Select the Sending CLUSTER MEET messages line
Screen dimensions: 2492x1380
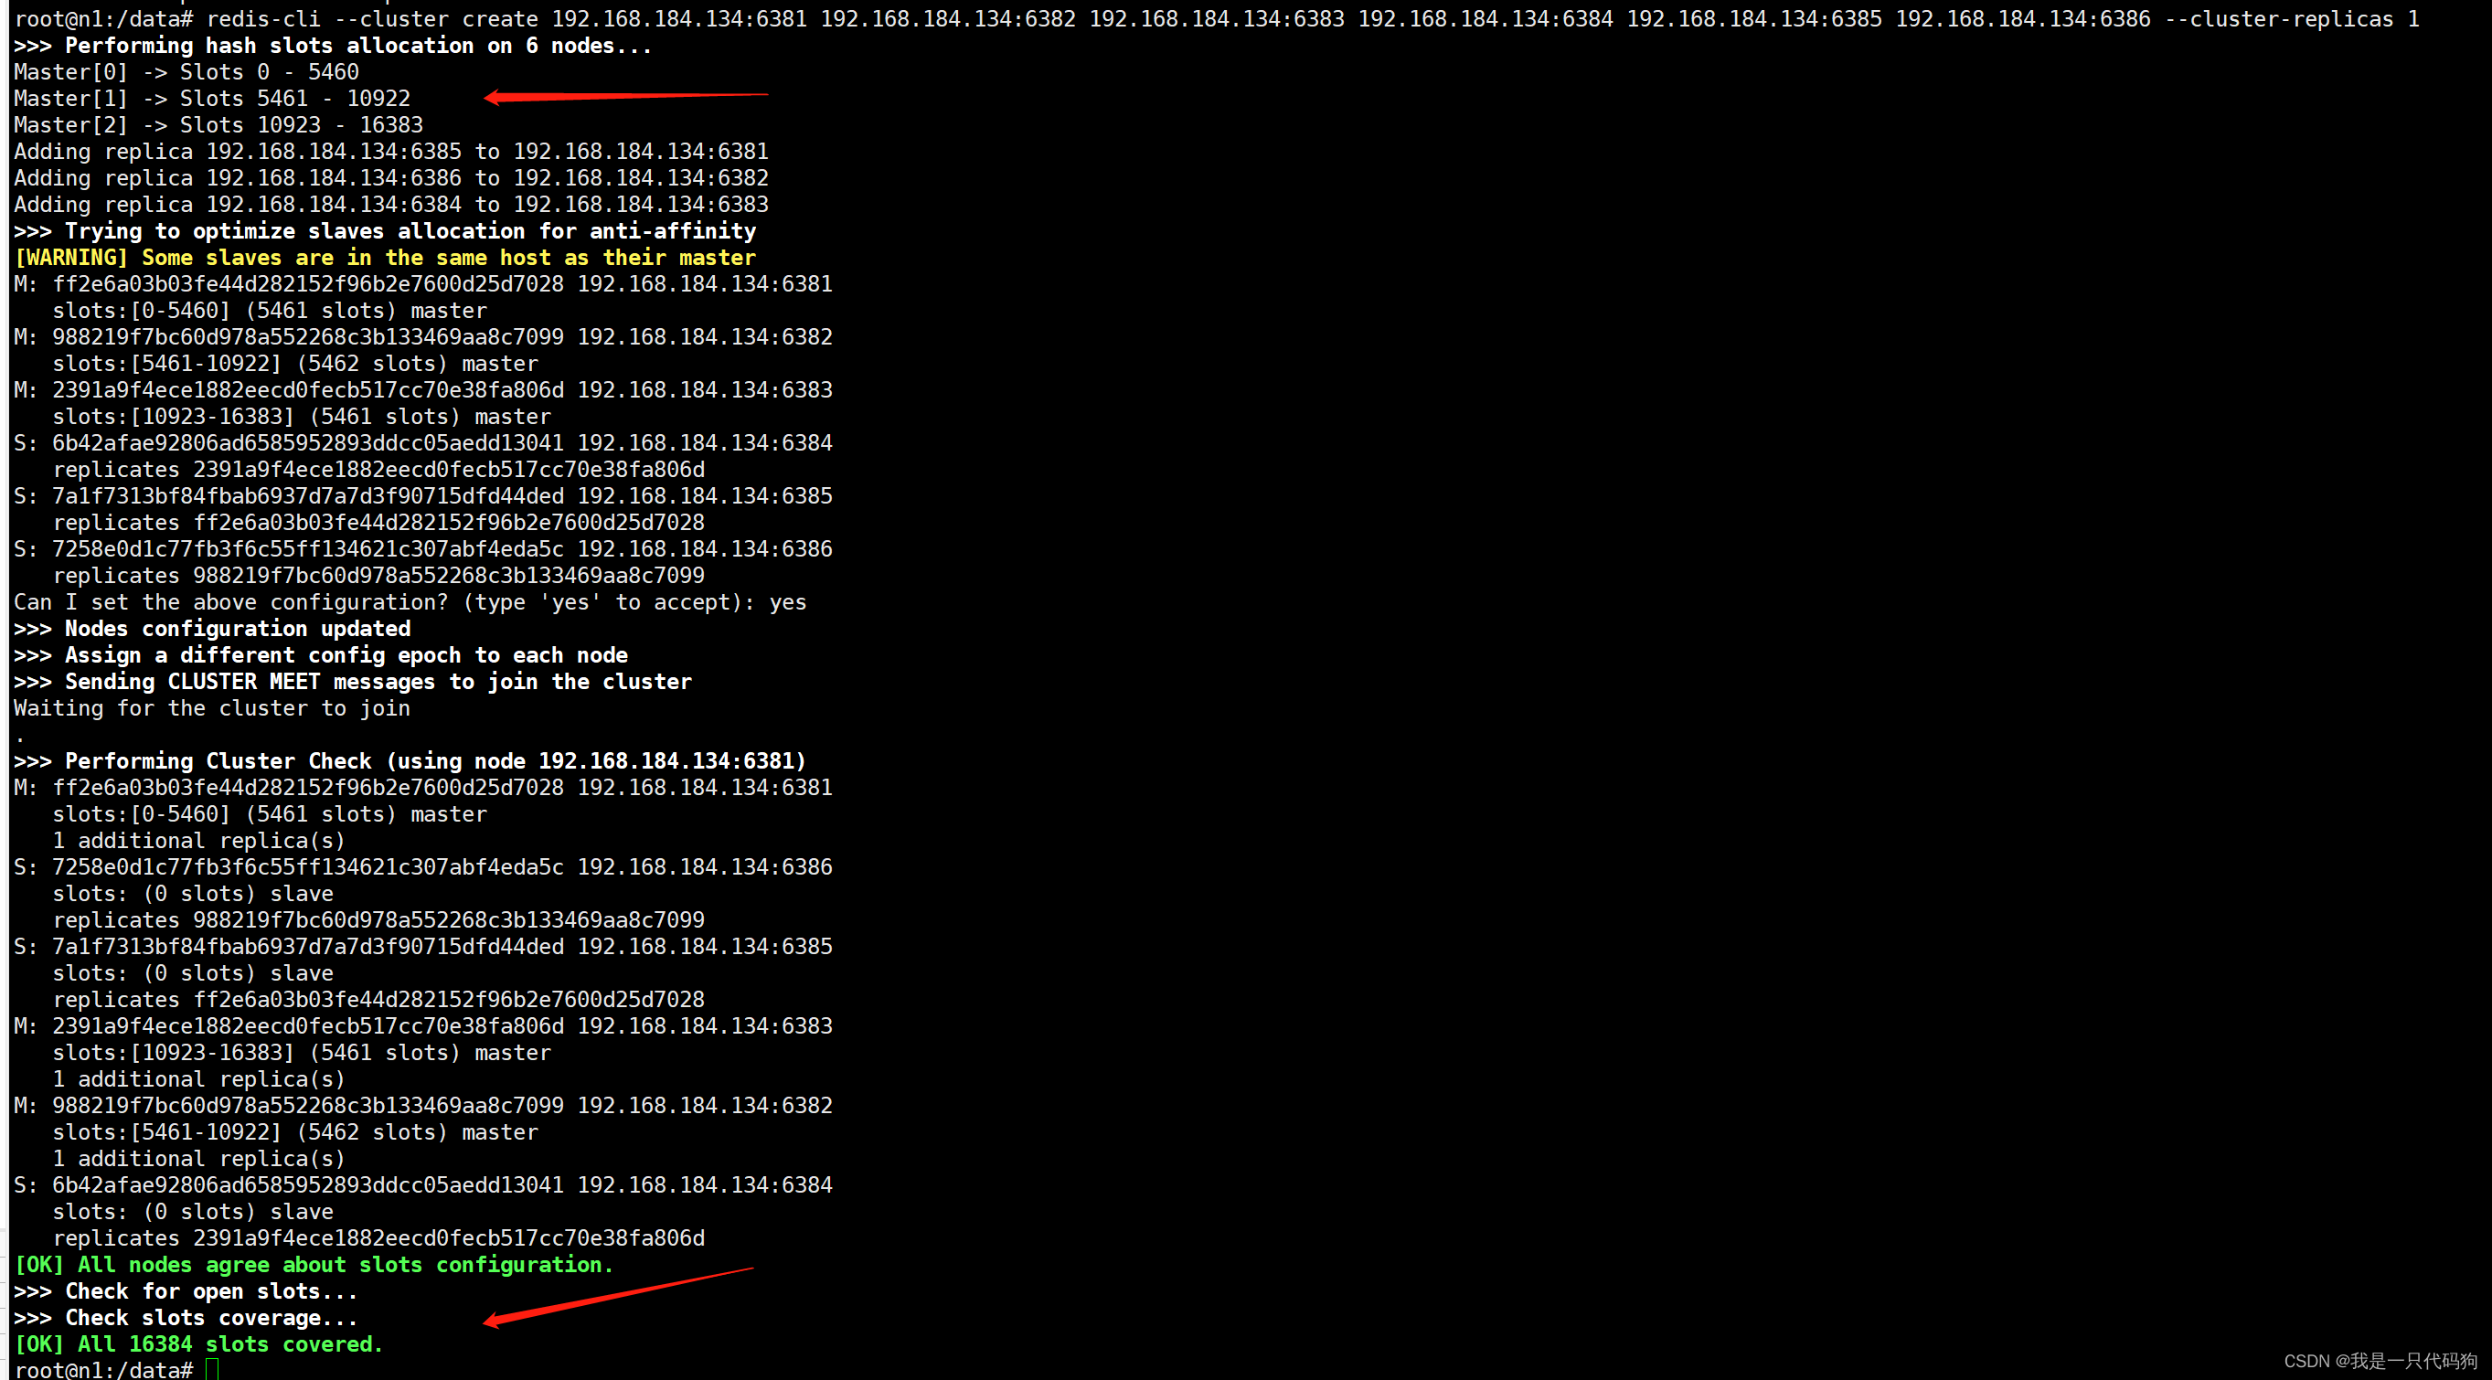[353, 681]
